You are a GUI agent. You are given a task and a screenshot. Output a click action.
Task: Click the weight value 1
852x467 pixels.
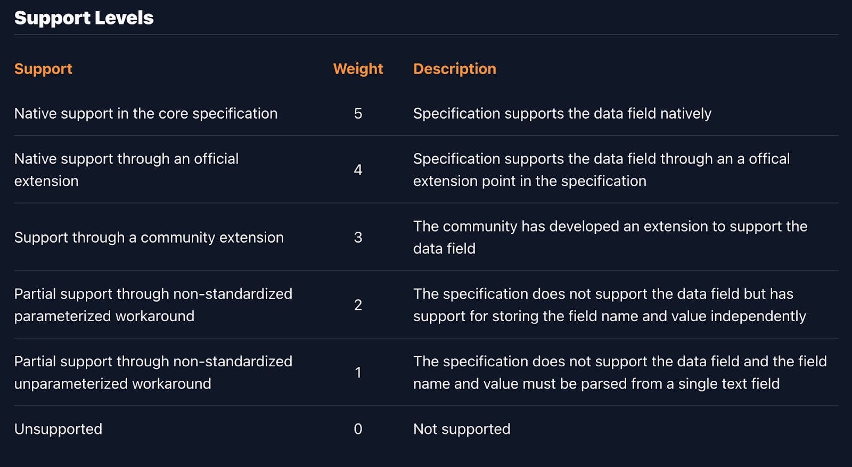point(358,373)
